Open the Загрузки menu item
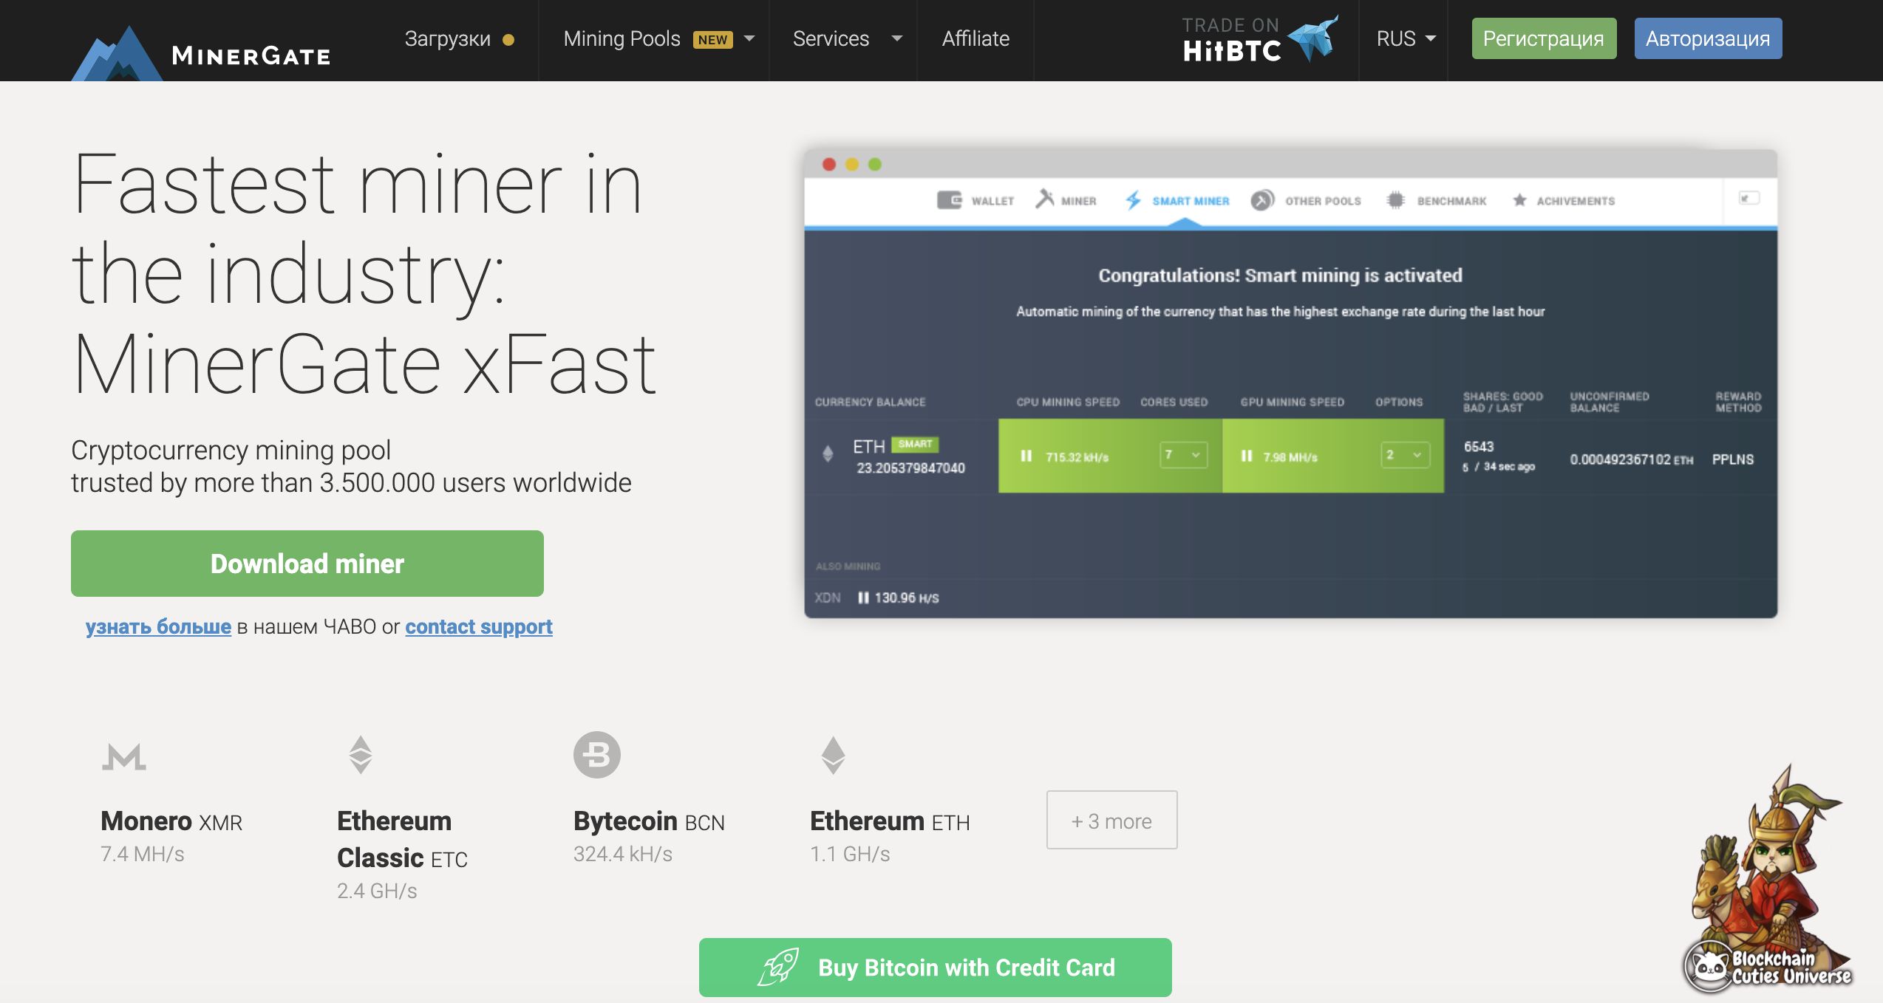The image size is (1883, 1003). [447, 38]
